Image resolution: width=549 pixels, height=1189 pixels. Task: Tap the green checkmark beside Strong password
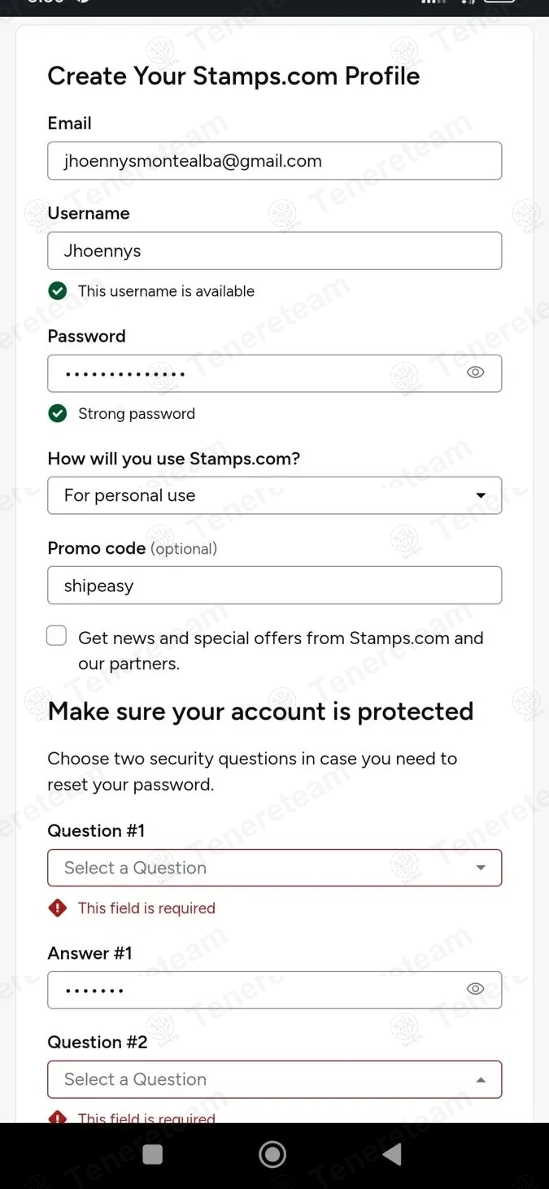pyautogui.click(x=58, y=414)
